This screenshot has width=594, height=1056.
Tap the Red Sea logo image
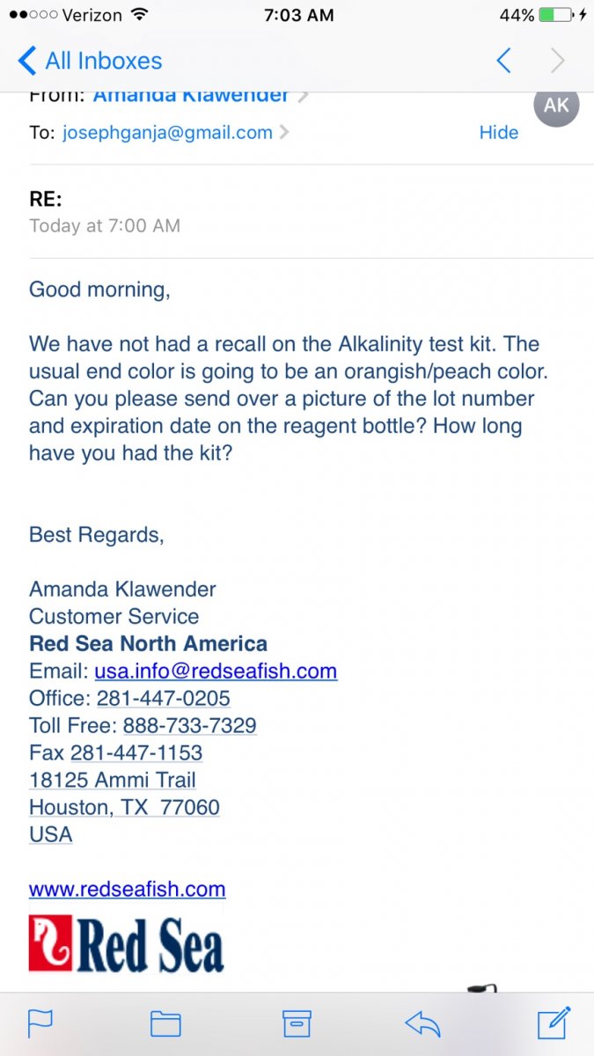(127, 943)
